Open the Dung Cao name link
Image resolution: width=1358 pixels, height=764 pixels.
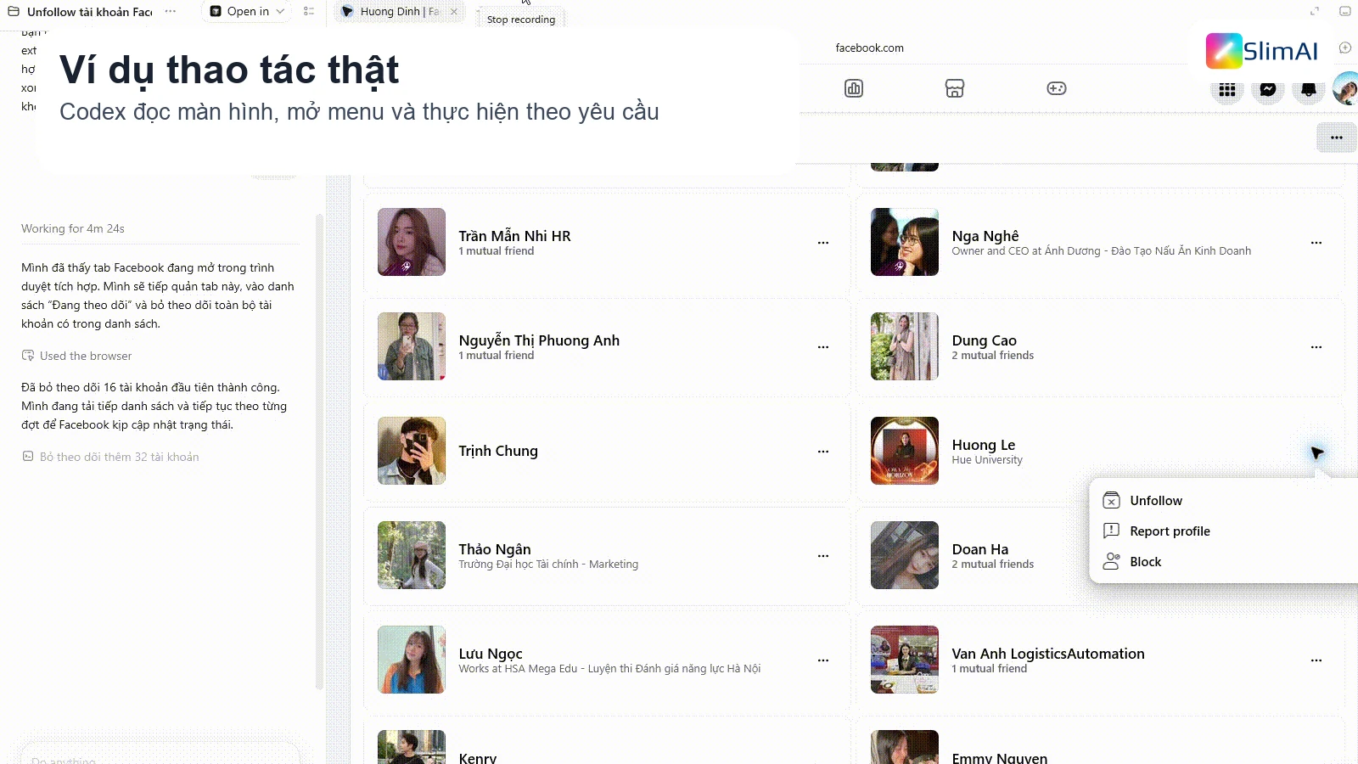pyautogui.click(x=985, y=340)
